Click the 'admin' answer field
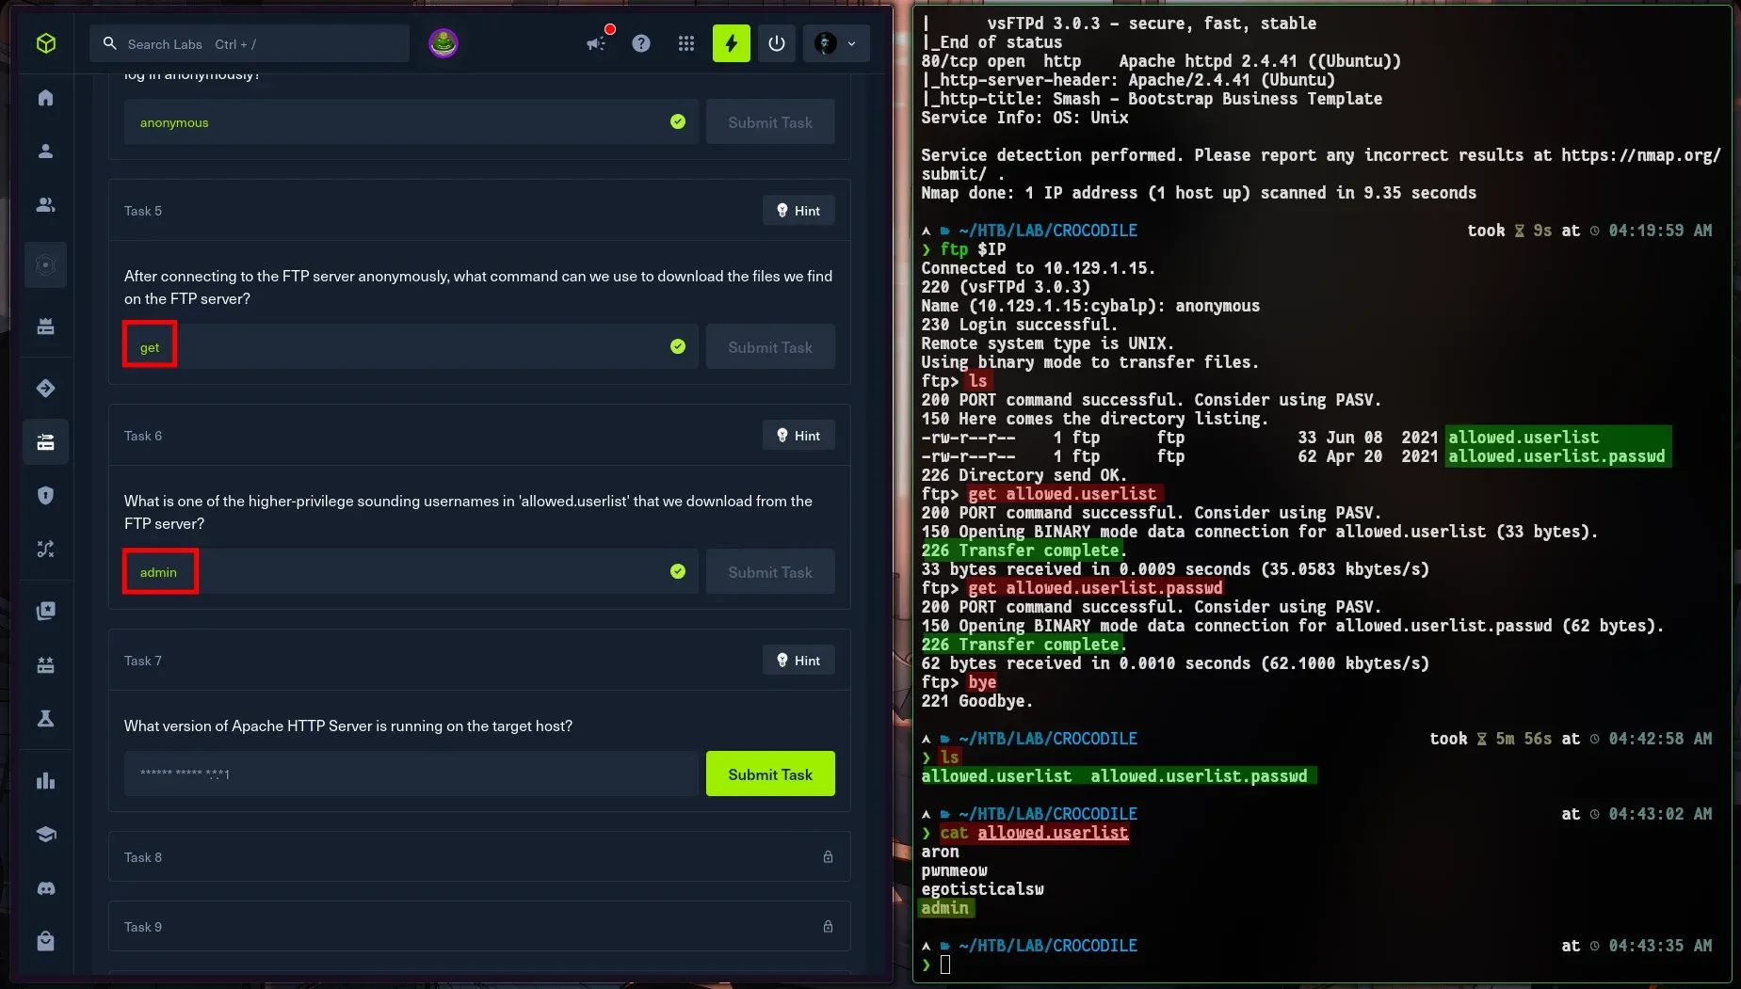Image resolution: width=1741 pixels, height=989 pixels. pos(411,572)
